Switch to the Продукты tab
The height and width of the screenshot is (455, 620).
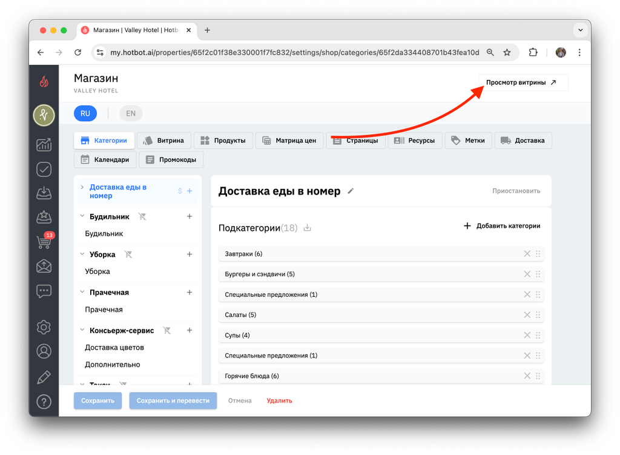[x=223, y=141]
